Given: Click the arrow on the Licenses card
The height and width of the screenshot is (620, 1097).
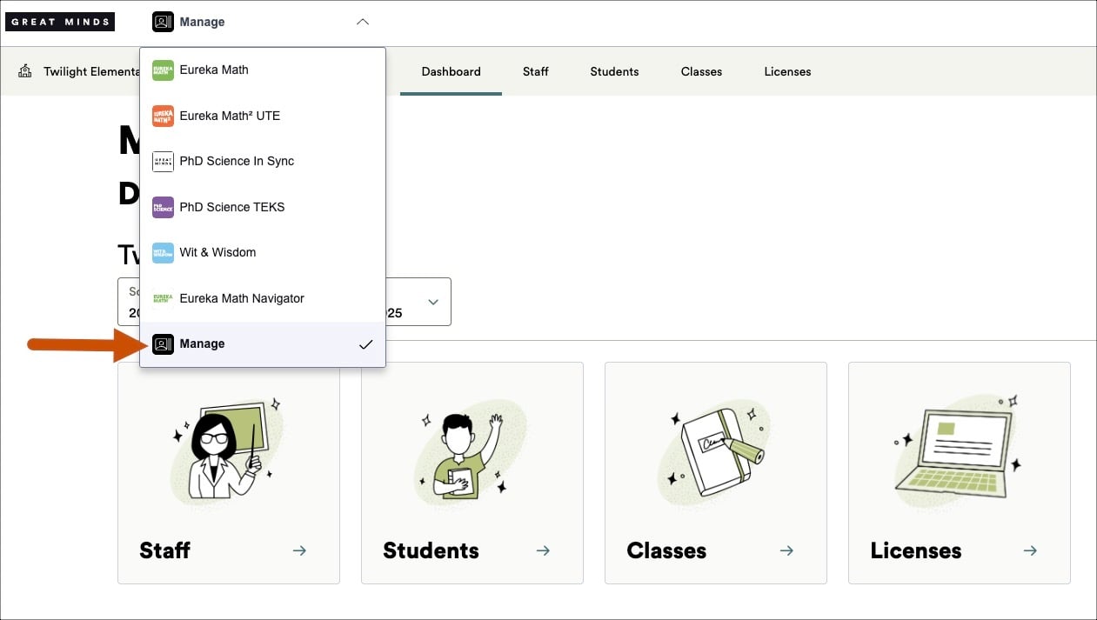Looking at the screenshot, I should [x=1030, y=550].
